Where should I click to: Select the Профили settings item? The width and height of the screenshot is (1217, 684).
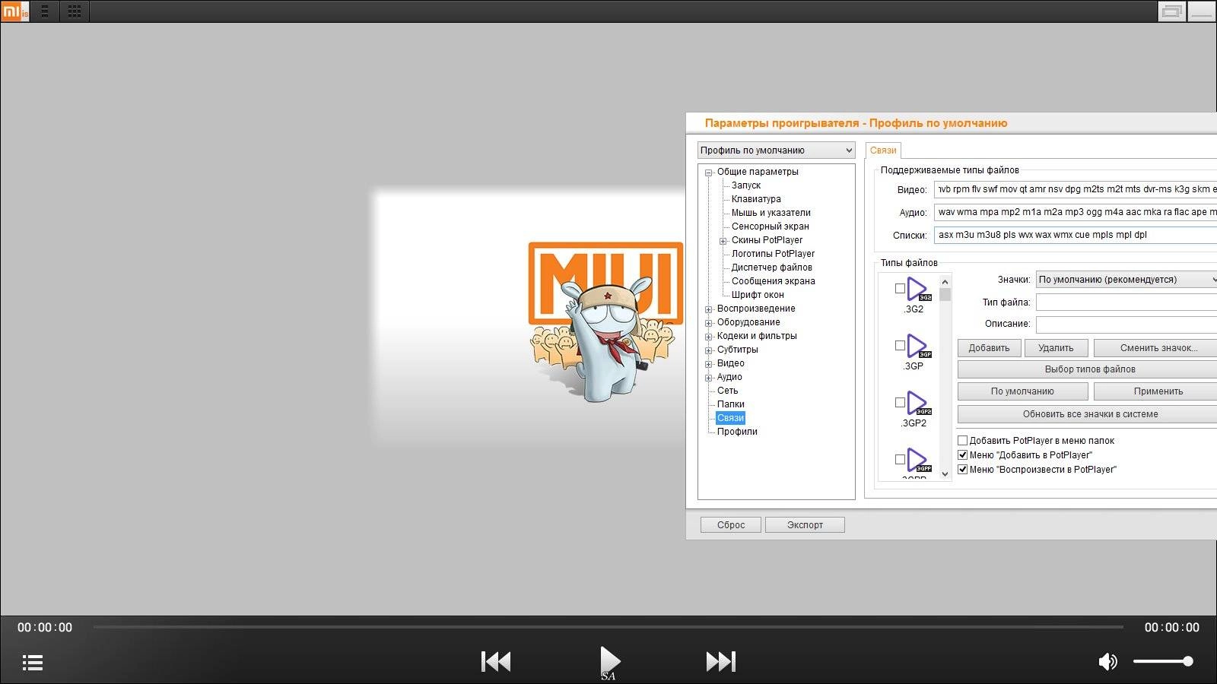click(x=737, y=432)
